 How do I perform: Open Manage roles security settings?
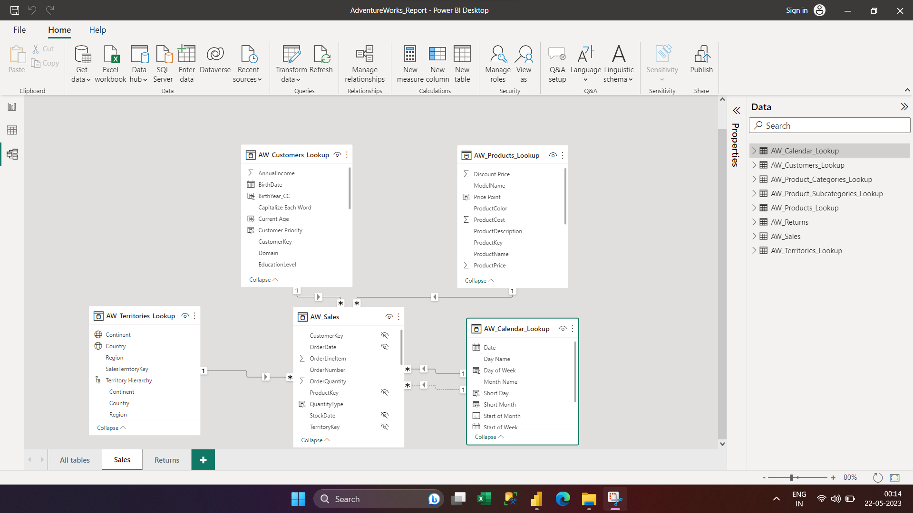(x=498, y=64)
